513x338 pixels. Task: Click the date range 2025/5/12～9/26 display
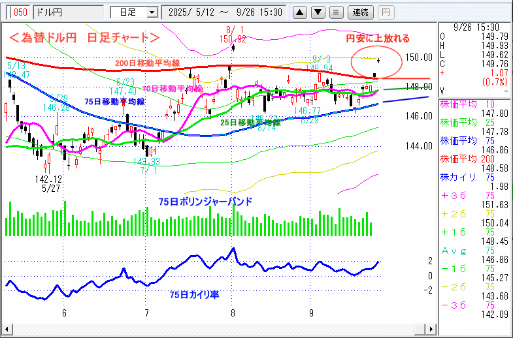tap(225, 12)
